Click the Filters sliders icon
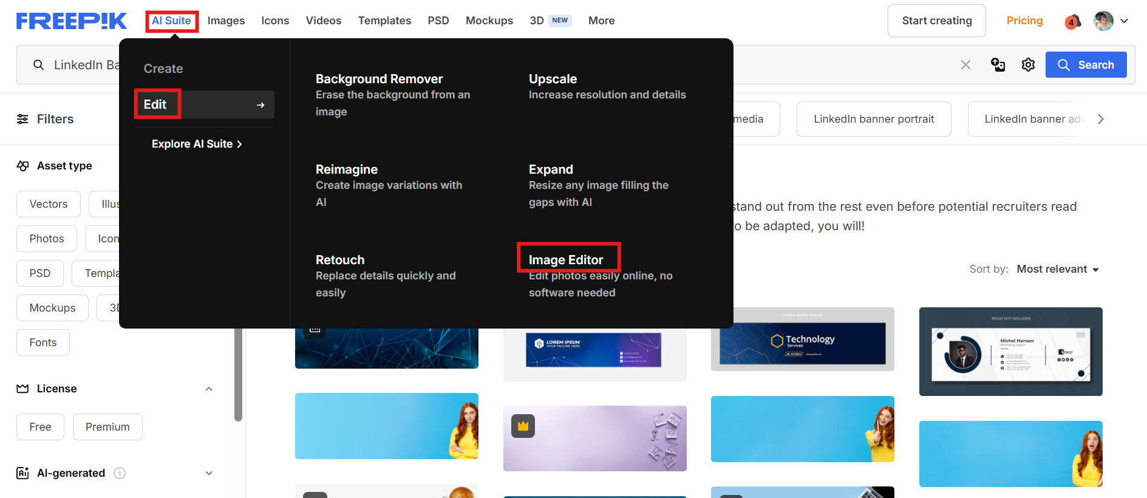Viewport: 1147px width, 498px height. pyautogui.click(x=22, y=119)
